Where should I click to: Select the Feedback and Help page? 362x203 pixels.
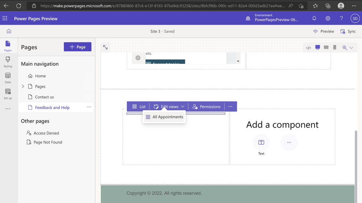[52, 107]
